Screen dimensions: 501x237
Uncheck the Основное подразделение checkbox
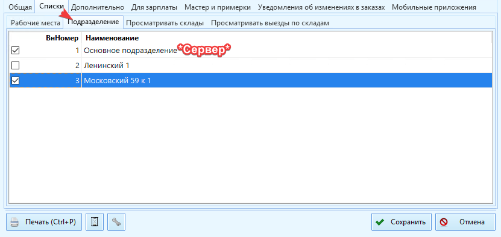pos(15,51)
